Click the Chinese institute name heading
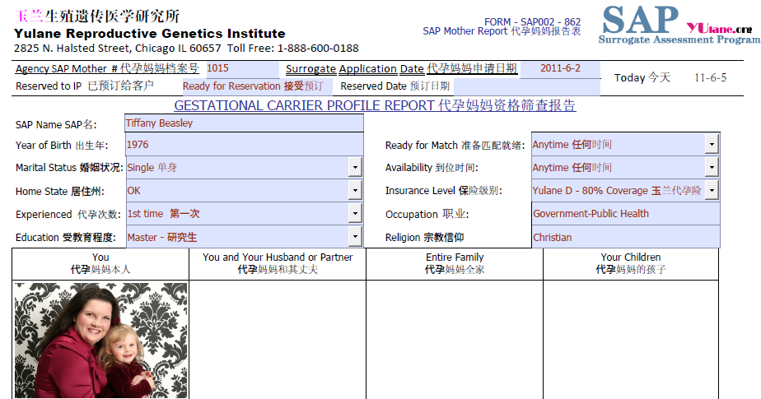Screen dimensions: 761x399 [97, 16]
